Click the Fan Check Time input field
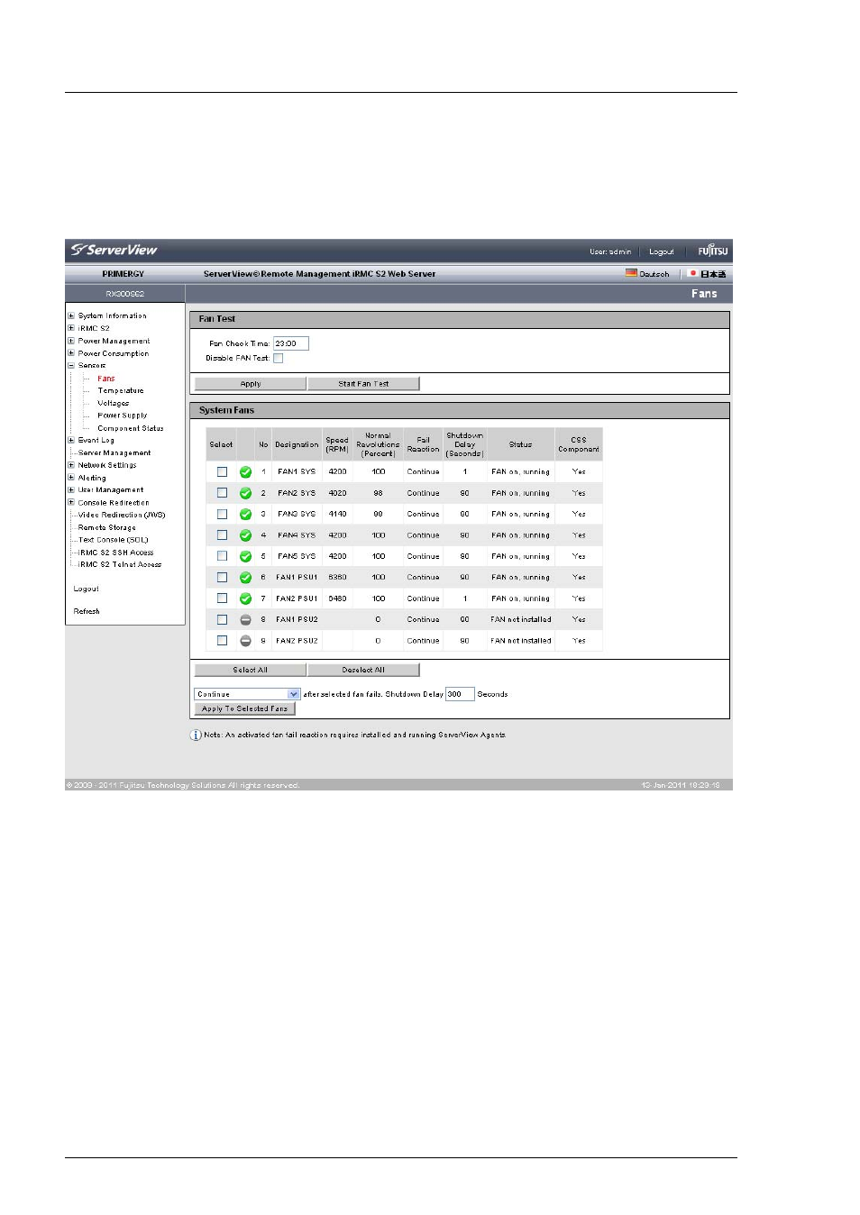Image resolution: width=860 pixels, height=1215 pixels. click(291, 343)
